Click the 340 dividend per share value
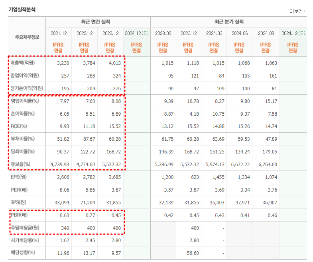313x262 pixels. 65,228
